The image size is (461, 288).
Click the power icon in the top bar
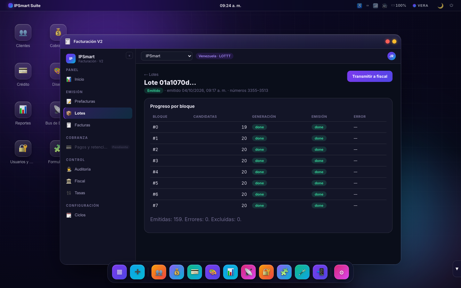click(x=451, y=5)
